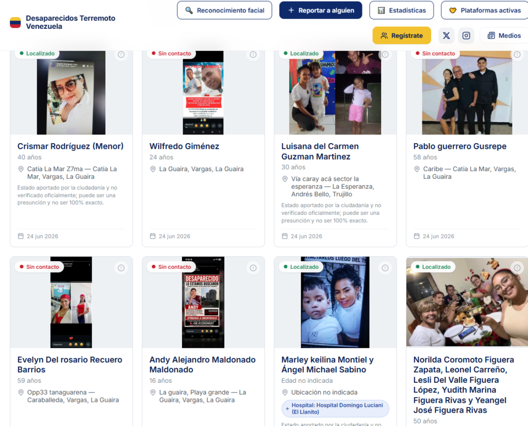The width and height of the screenshot is (528, 426).
Task: Click the name Evelyn Del rosario Recuero Barrios
Action: (x=70, y=365)
